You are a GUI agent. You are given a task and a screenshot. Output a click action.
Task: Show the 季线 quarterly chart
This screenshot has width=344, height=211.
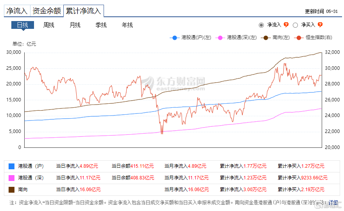(x=101, y=25)
